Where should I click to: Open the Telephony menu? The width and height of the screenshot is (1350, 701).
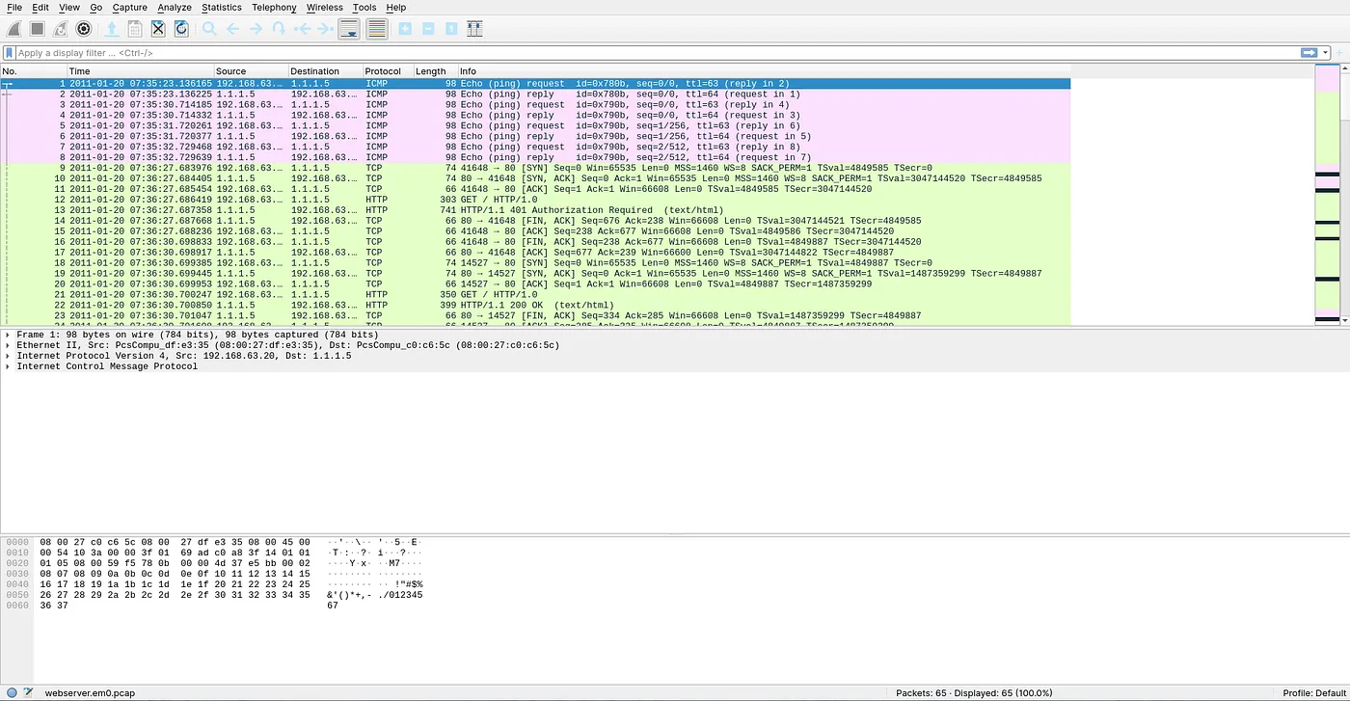pyautogui.click(x=275, y=8)
